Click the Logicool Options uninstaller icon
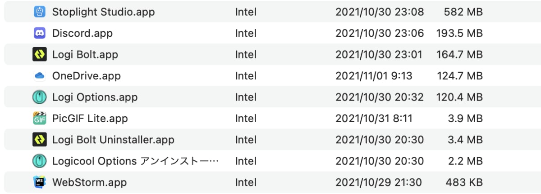The width and height of the screenshot is (541, 194). [x=40, y=161]
